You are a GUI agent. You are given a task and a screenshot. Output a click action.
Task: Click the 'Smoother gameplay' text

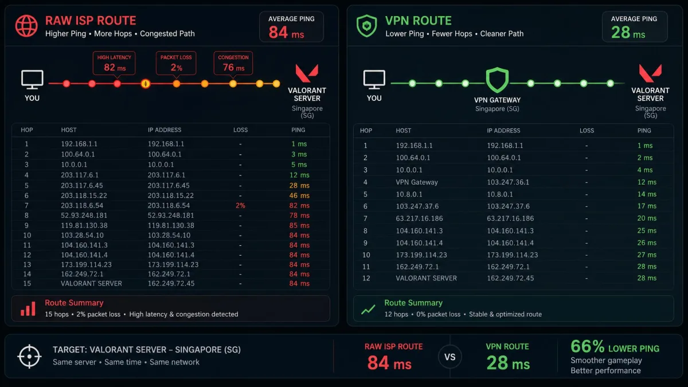coord(606,361)
